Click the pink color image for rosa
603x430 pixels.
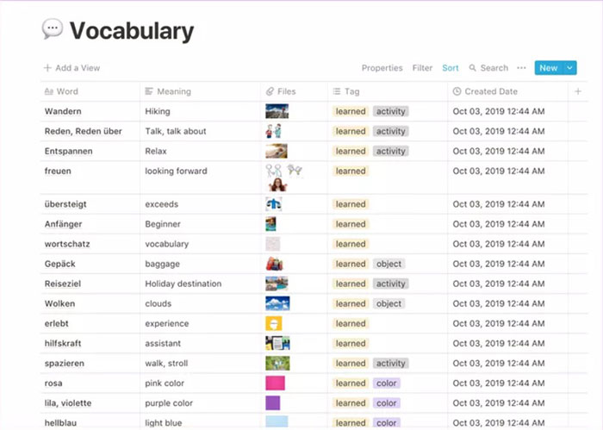click(x=276, y=383)
